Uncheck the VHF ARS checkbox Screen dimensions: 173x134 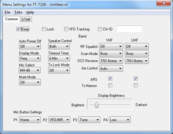click(x=110, y=78)
